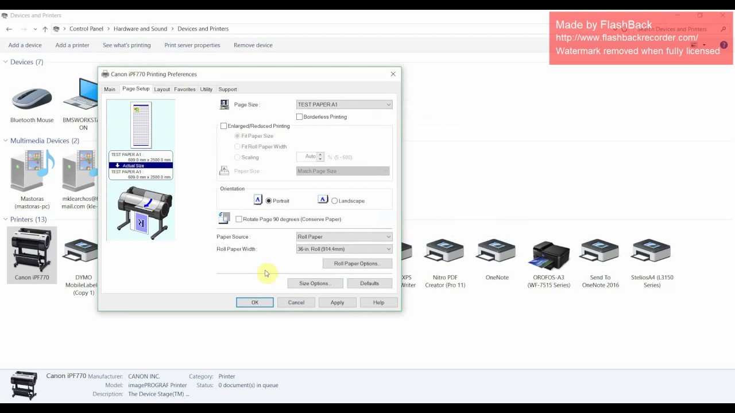Switch to the Favorites tab
The width and height of the screenshot is (735, 413).
[x=185, y=89]
